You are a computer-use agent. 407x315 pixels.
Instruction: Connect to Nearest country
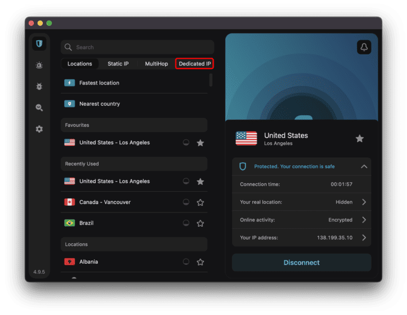tap(134, 104)
